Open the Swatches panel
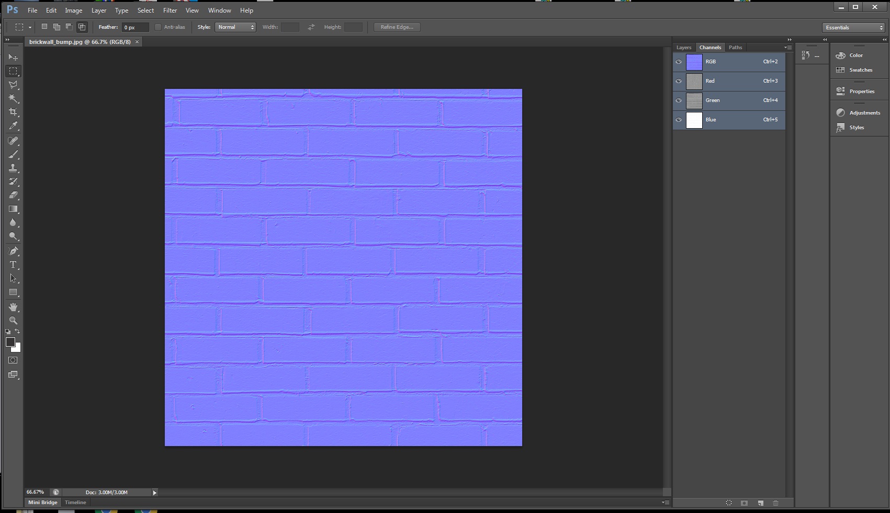 click(x=861, y=70)
